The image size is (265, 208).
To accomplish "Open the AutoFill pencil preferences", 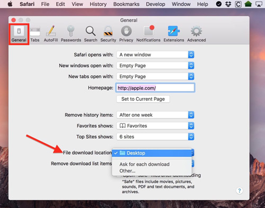I will tap(51, 34).
